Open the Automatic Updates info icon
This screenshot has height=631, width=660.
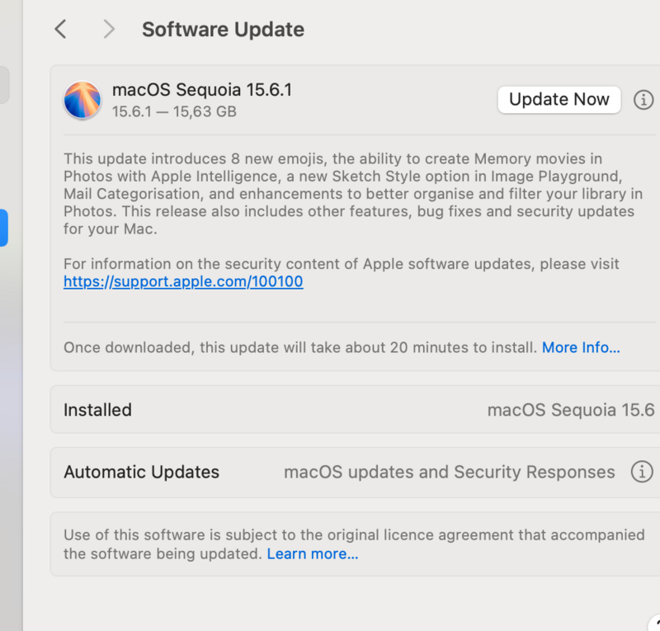[641, 472]
